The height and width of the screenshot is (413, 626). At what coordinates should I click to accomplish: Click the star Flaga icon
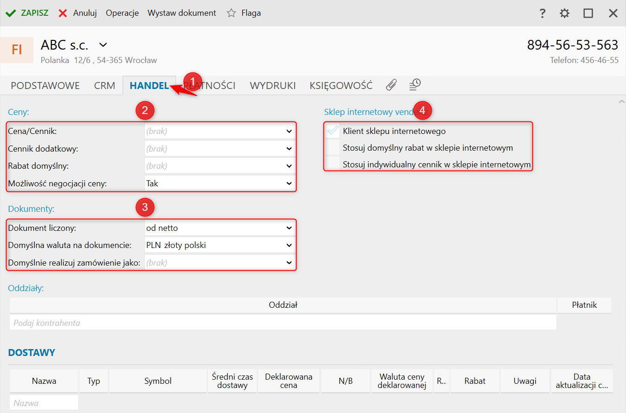coord(231,13)
